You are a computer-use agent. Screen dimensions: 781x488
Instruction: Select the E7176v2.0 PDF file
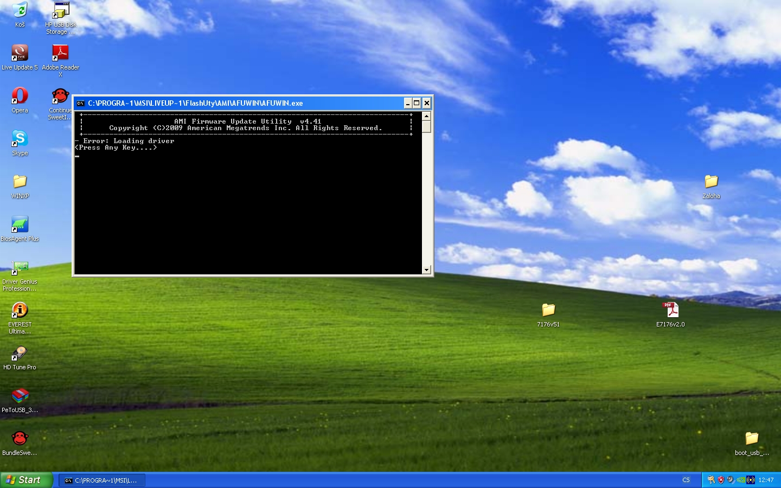tap(670, 314)
